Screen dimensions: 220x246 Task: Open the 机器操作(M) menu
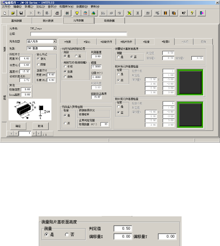[66, 7]
